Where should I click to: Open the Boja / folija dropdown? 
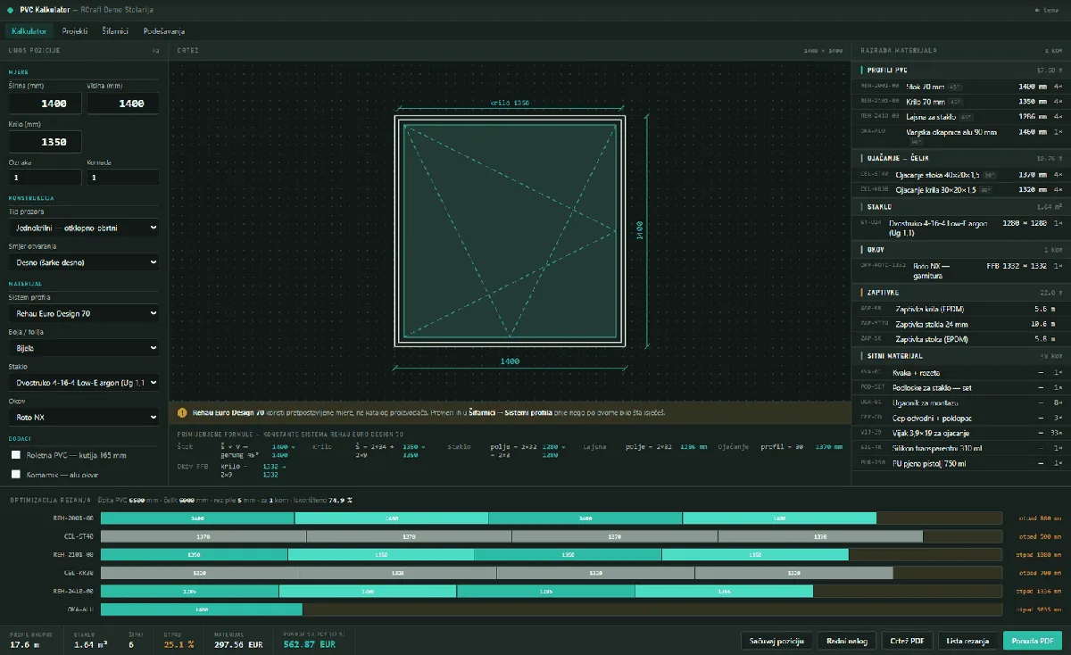coord(85,348)
